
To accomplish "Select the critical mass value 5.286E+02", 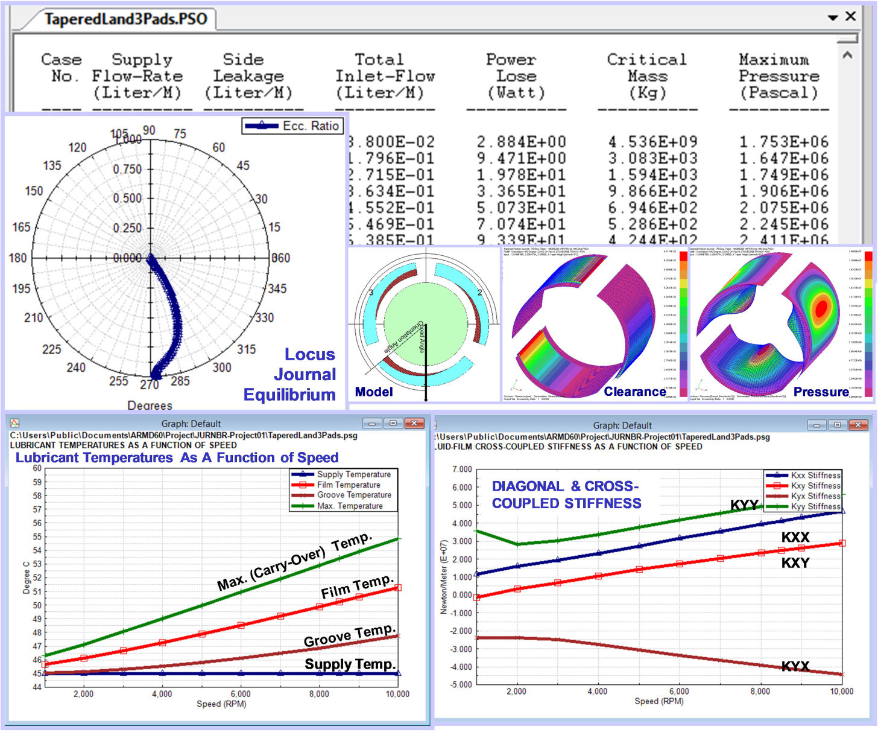I will (653, 224).
